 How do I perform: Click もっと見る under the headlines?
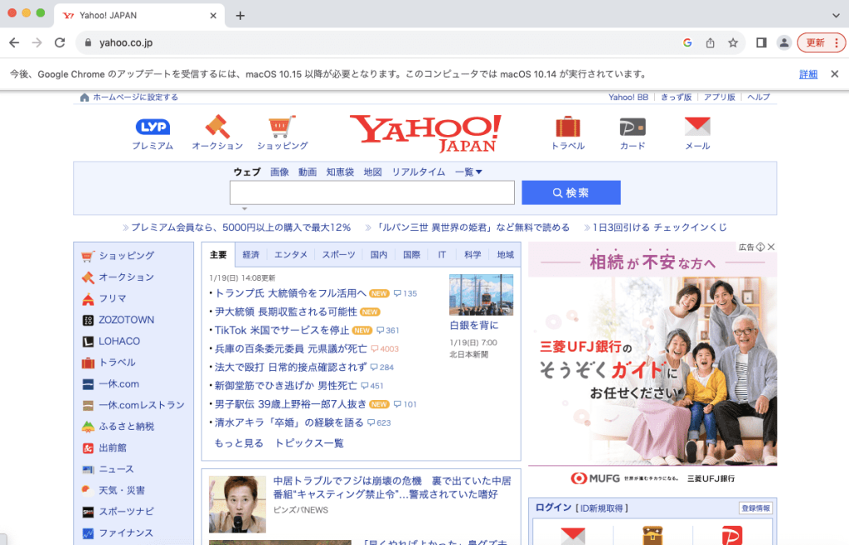coord(239,443)
